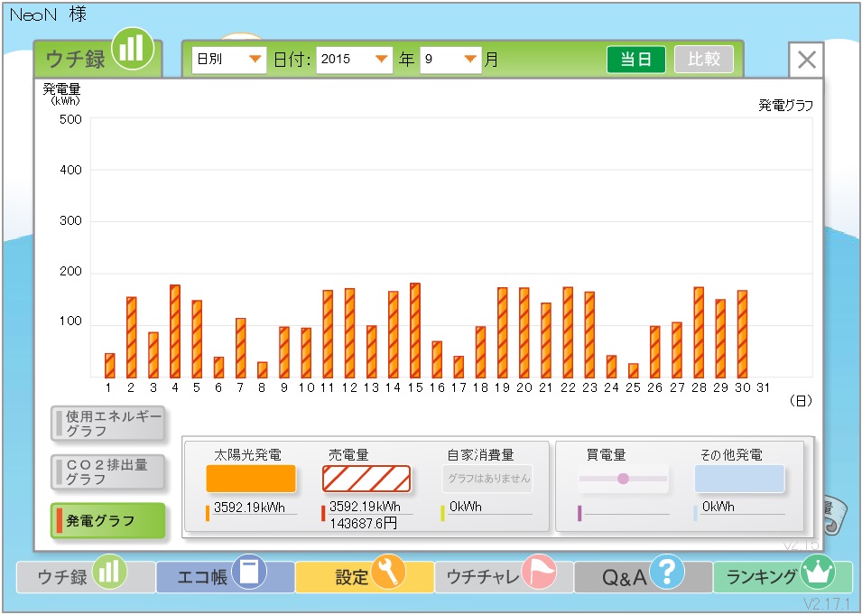Close the graph panel with the X
Screen dimensions: 862x615
(x=806, y=60)
